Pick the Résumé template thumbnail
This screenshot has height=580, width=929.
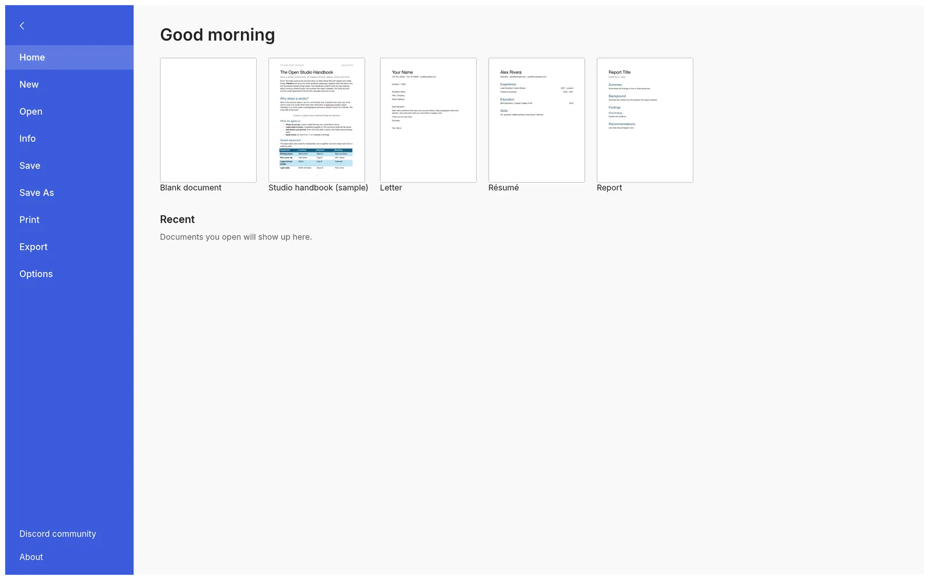pos(536,120)
